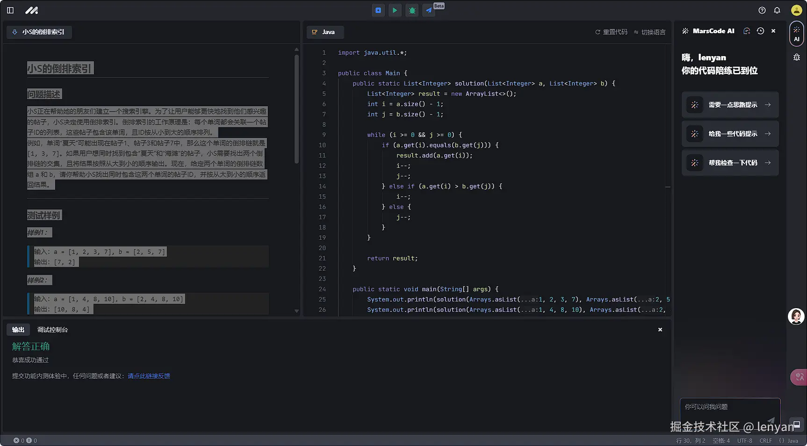Viewport: 807px width, 446px height.
Task: Click the problem description scrollbar
Action: tap(296, 109)
